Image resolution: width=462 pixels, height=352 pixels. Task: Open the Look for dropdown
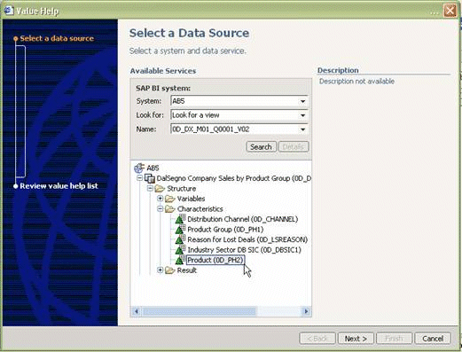pyautogui.click(x=302, y=115)
